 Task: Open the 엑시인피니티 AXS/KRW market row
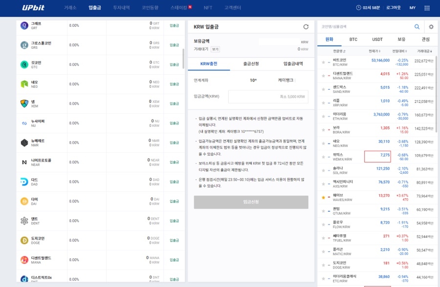point(377,184)
